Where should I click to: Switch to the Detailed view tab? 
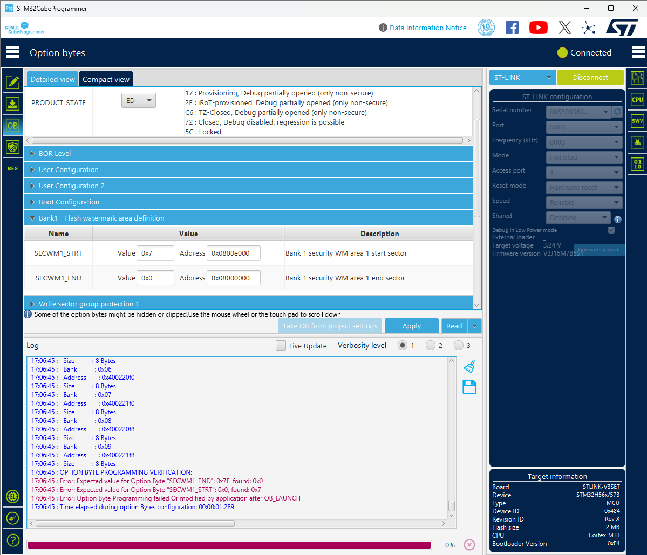[52, 79]
